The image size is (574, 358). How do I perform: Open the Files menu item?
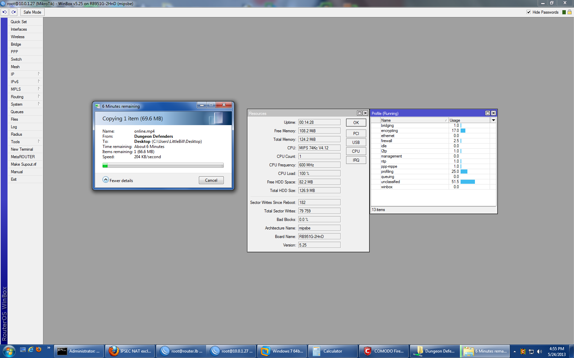coord(26,119)
